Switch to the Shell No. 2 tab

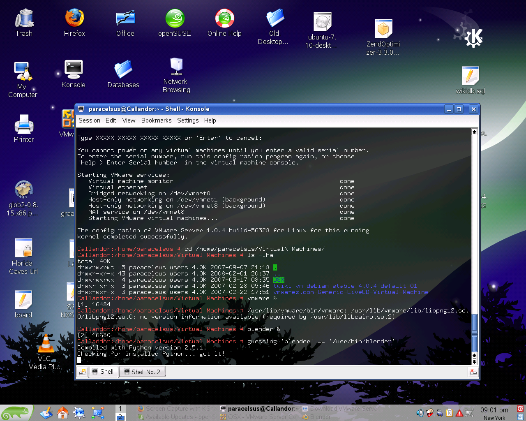pos(142,372)
